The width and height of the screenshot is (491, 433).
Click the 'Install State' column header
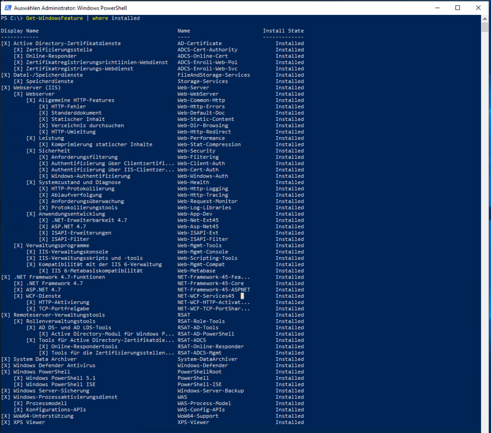click(283, 31)
